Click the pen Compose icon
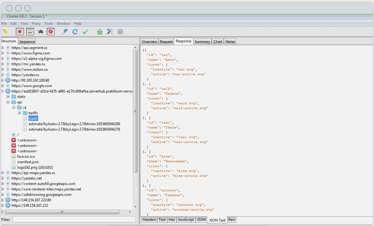Image resolution: width=374 pixels, height=226 pixels. point(65,32)
